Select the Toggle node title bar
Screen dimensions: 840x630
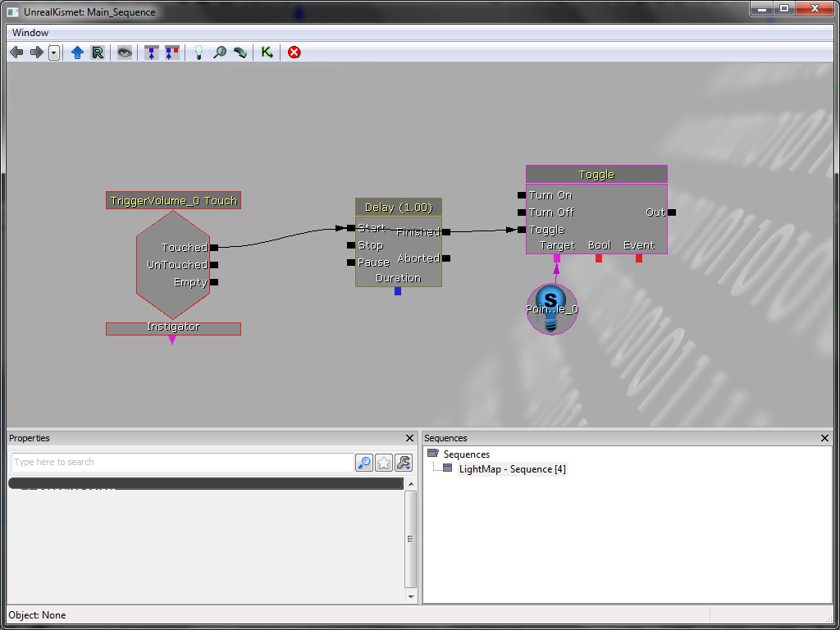(596, 175)
